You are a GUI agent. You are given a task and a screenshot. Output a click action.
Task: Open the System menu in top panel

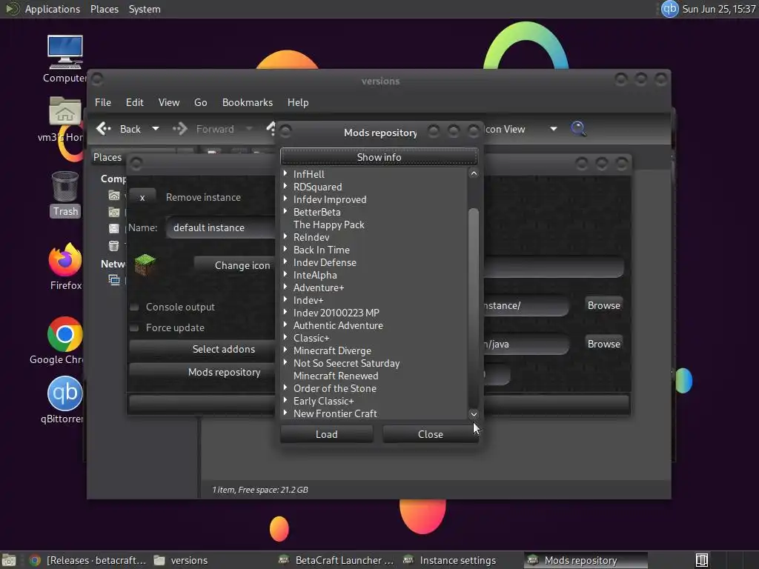coord(145,9)
